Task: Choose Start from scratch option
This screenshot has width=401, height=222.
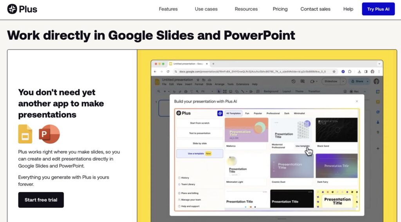Action: (200, 123)
